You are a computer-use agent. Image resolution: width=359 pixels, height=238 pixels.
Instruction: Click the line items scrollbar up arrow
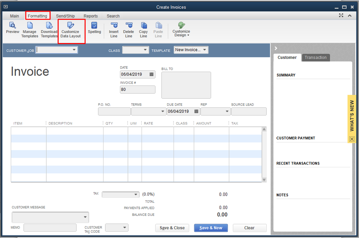click(x=264, y=129)
